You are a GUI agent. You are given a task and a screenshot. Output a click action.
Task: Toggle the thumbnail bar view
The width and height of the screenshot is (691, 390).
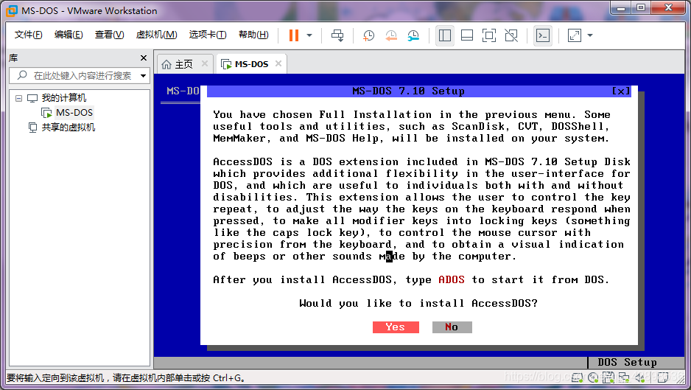point(467,35)
